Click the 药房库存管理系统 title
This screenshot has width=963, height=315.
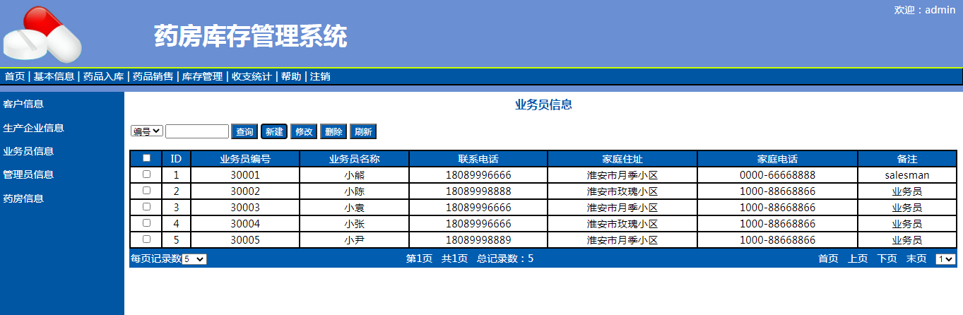point(250,36)
